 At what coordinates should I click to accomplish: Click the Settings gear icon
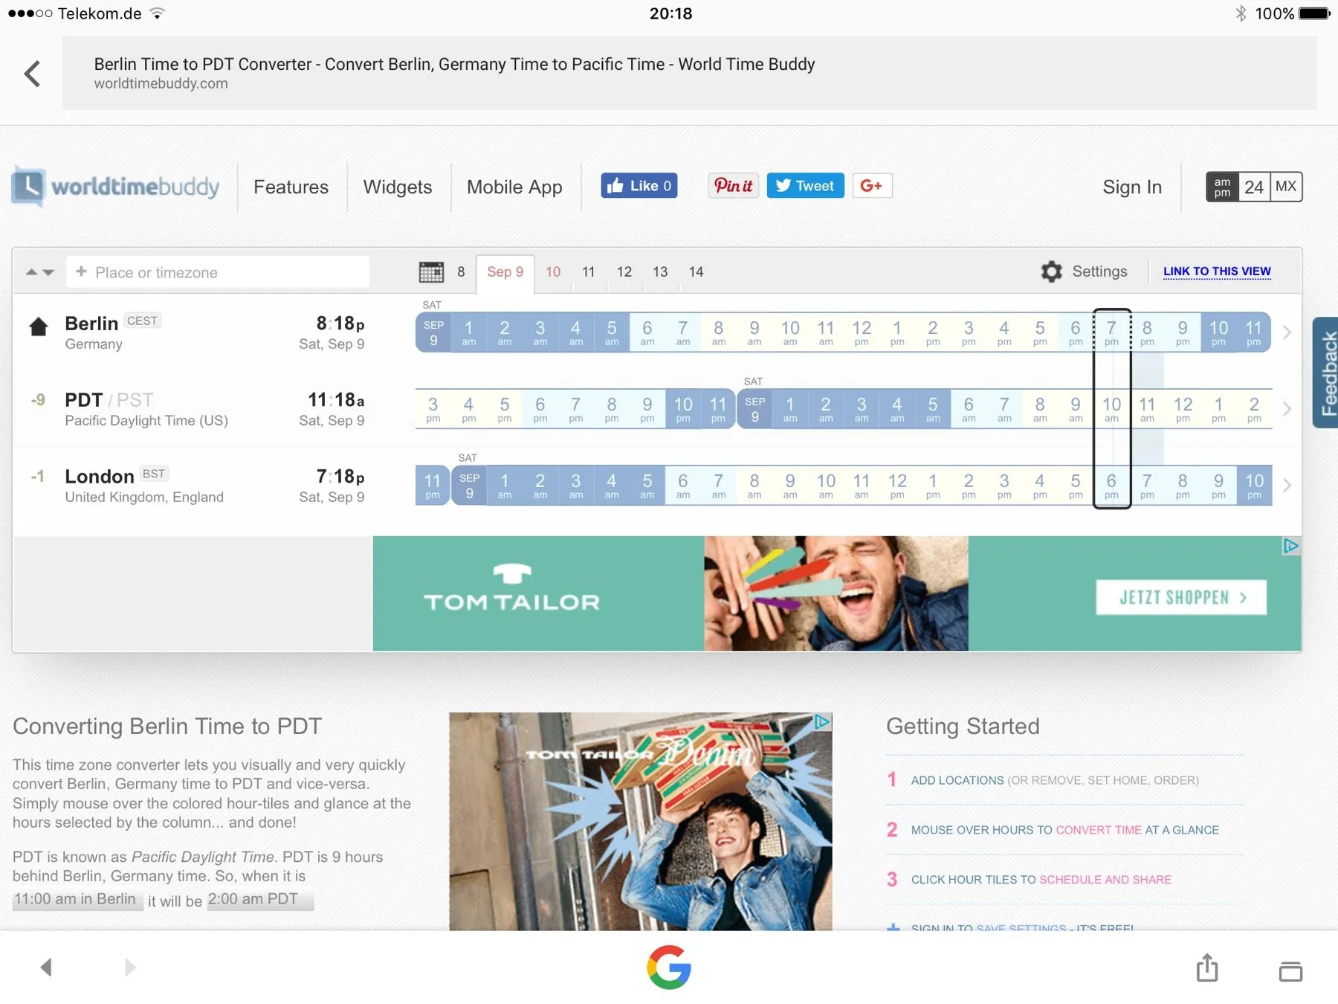click(1051, 271)
